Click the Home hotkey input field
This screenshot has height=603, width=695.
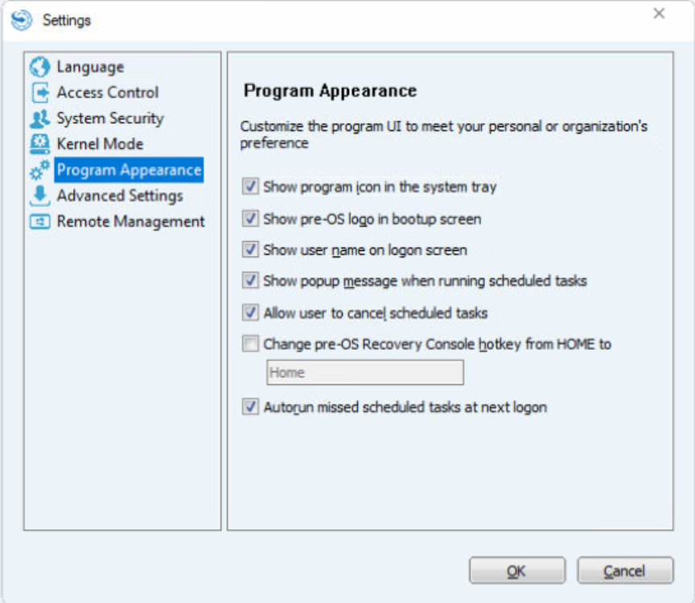pyautogui.click(x=365, y=372)
